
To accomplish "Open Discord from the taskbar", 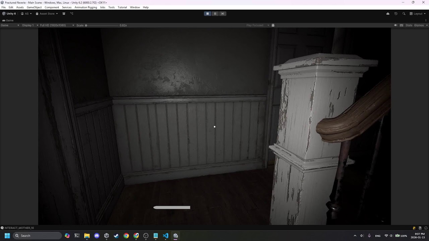I will [97, 236].
